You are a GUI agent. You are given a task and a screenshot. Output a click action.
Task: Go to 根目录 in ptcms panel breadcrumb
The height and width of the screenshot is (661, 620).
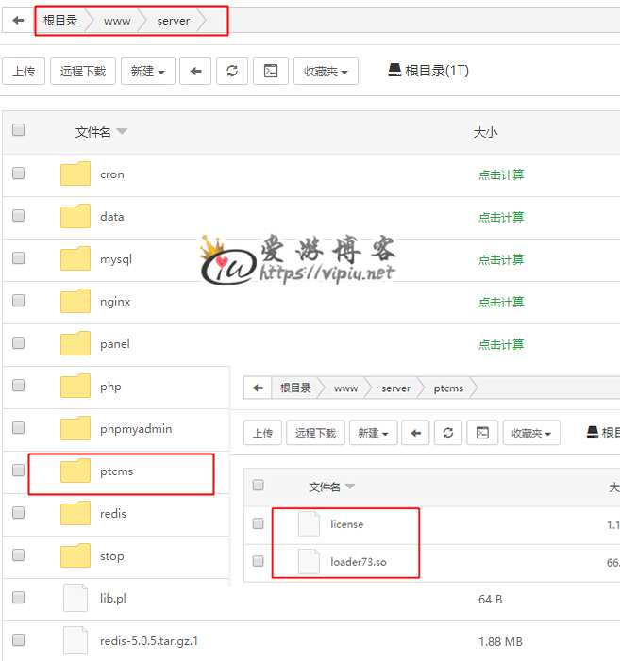[295, 388]
